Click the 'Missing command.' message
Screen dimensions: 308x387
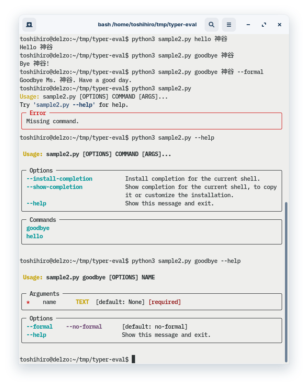coord(52,121)
